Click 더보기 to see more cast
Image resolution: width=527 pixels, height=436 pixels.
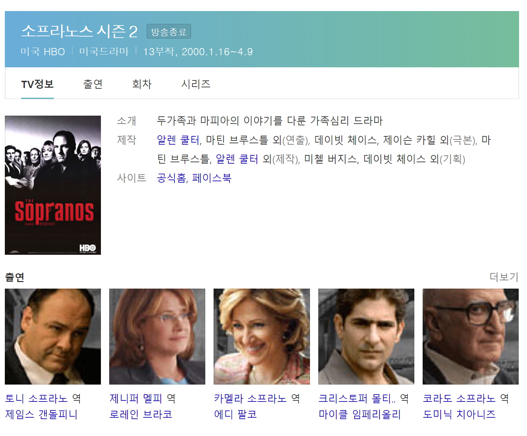coord(504,277)
